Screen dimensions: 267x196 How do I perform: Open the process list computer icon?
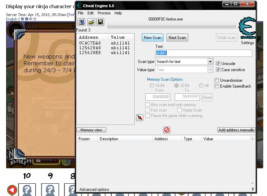pos(81,22)
